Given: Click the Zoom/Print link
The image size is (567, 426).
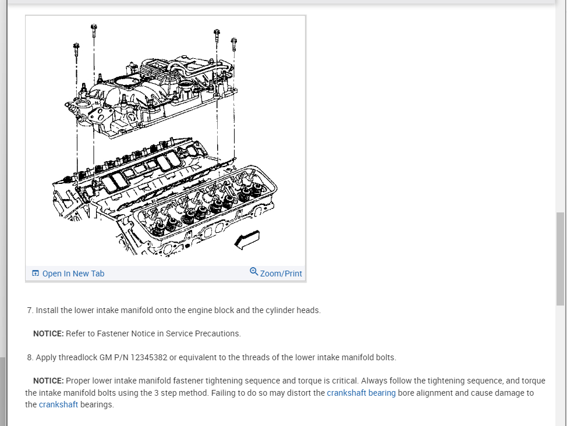Looking at the screenshot, I should tap(281, 274).
